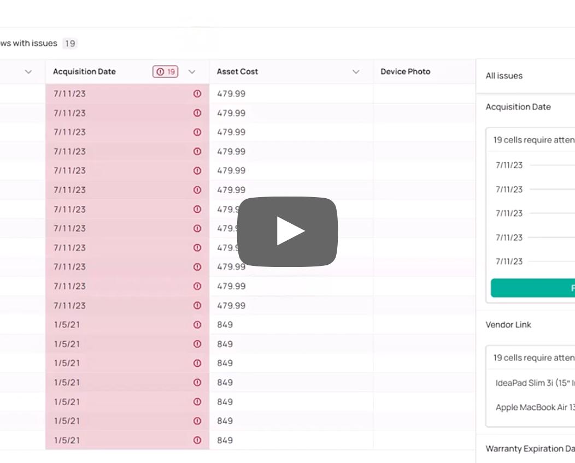This screenshot has height=463, width=575.
Task: Click the error icon in the first 1/5/21 row
Action: click(x=197, y=325)
